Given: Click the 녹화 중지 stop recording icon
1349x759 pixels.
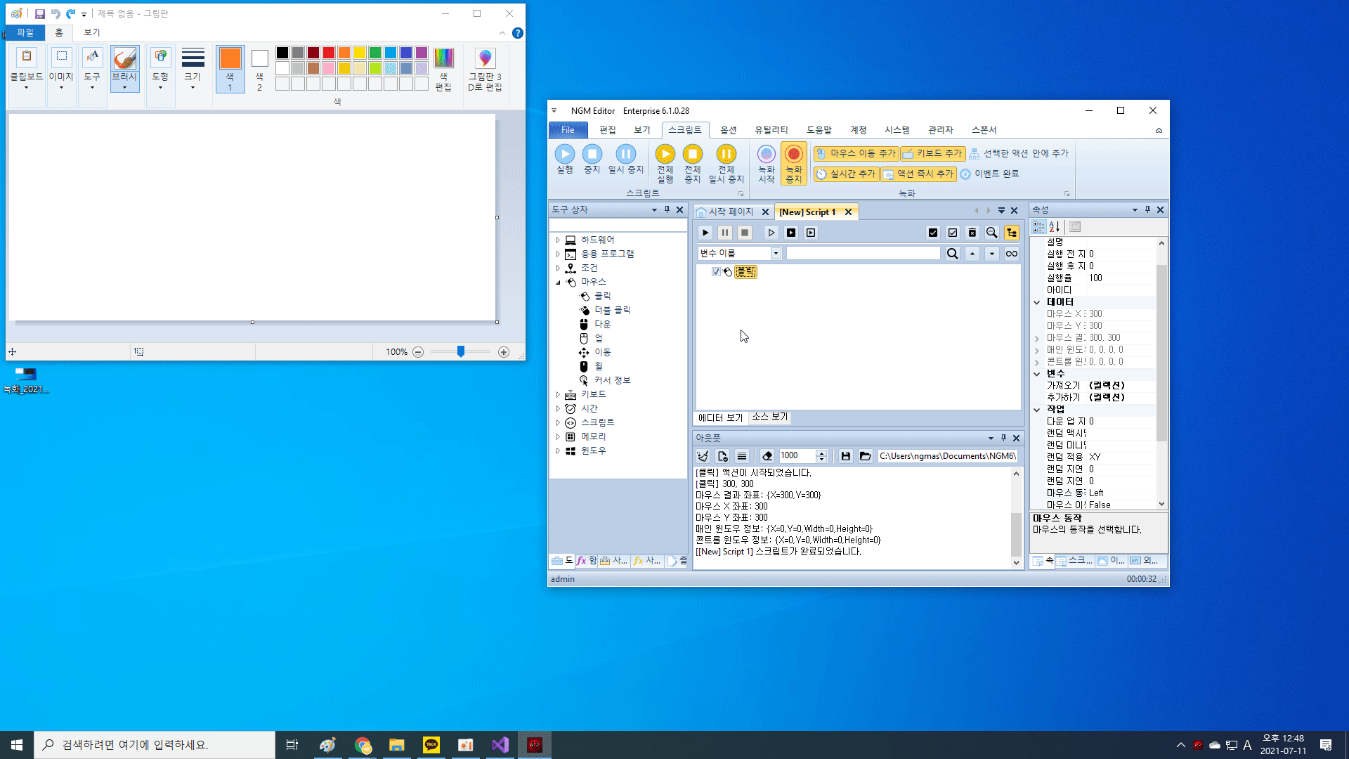Looking at the screenshot, I should tap(793, 155).
